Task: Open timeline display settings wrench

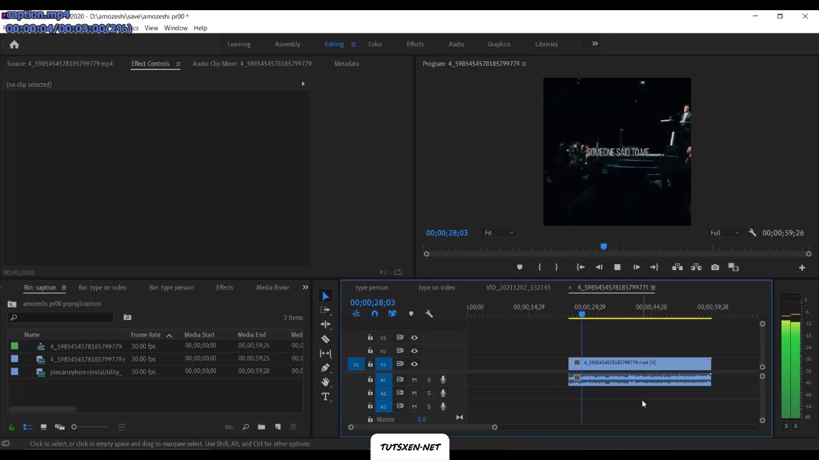Action: coord(429,313)
